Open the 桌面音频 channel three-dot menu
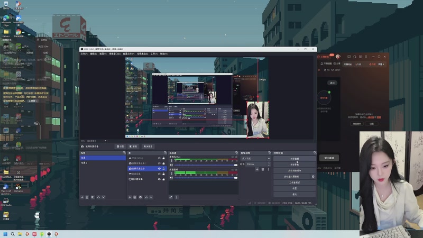This screenshot has width=423, height=238. click(x=171, y=173)
